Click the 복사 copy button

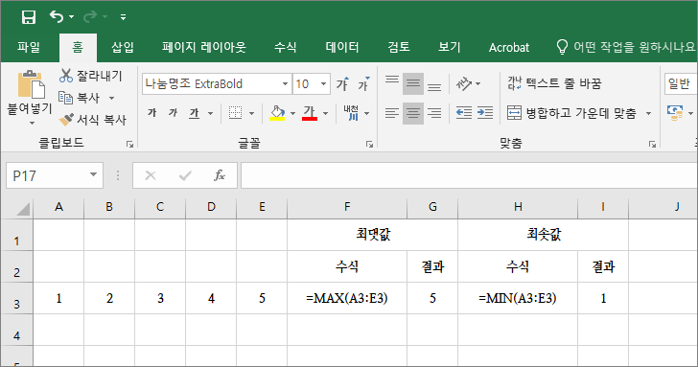(x=80, y=98)
